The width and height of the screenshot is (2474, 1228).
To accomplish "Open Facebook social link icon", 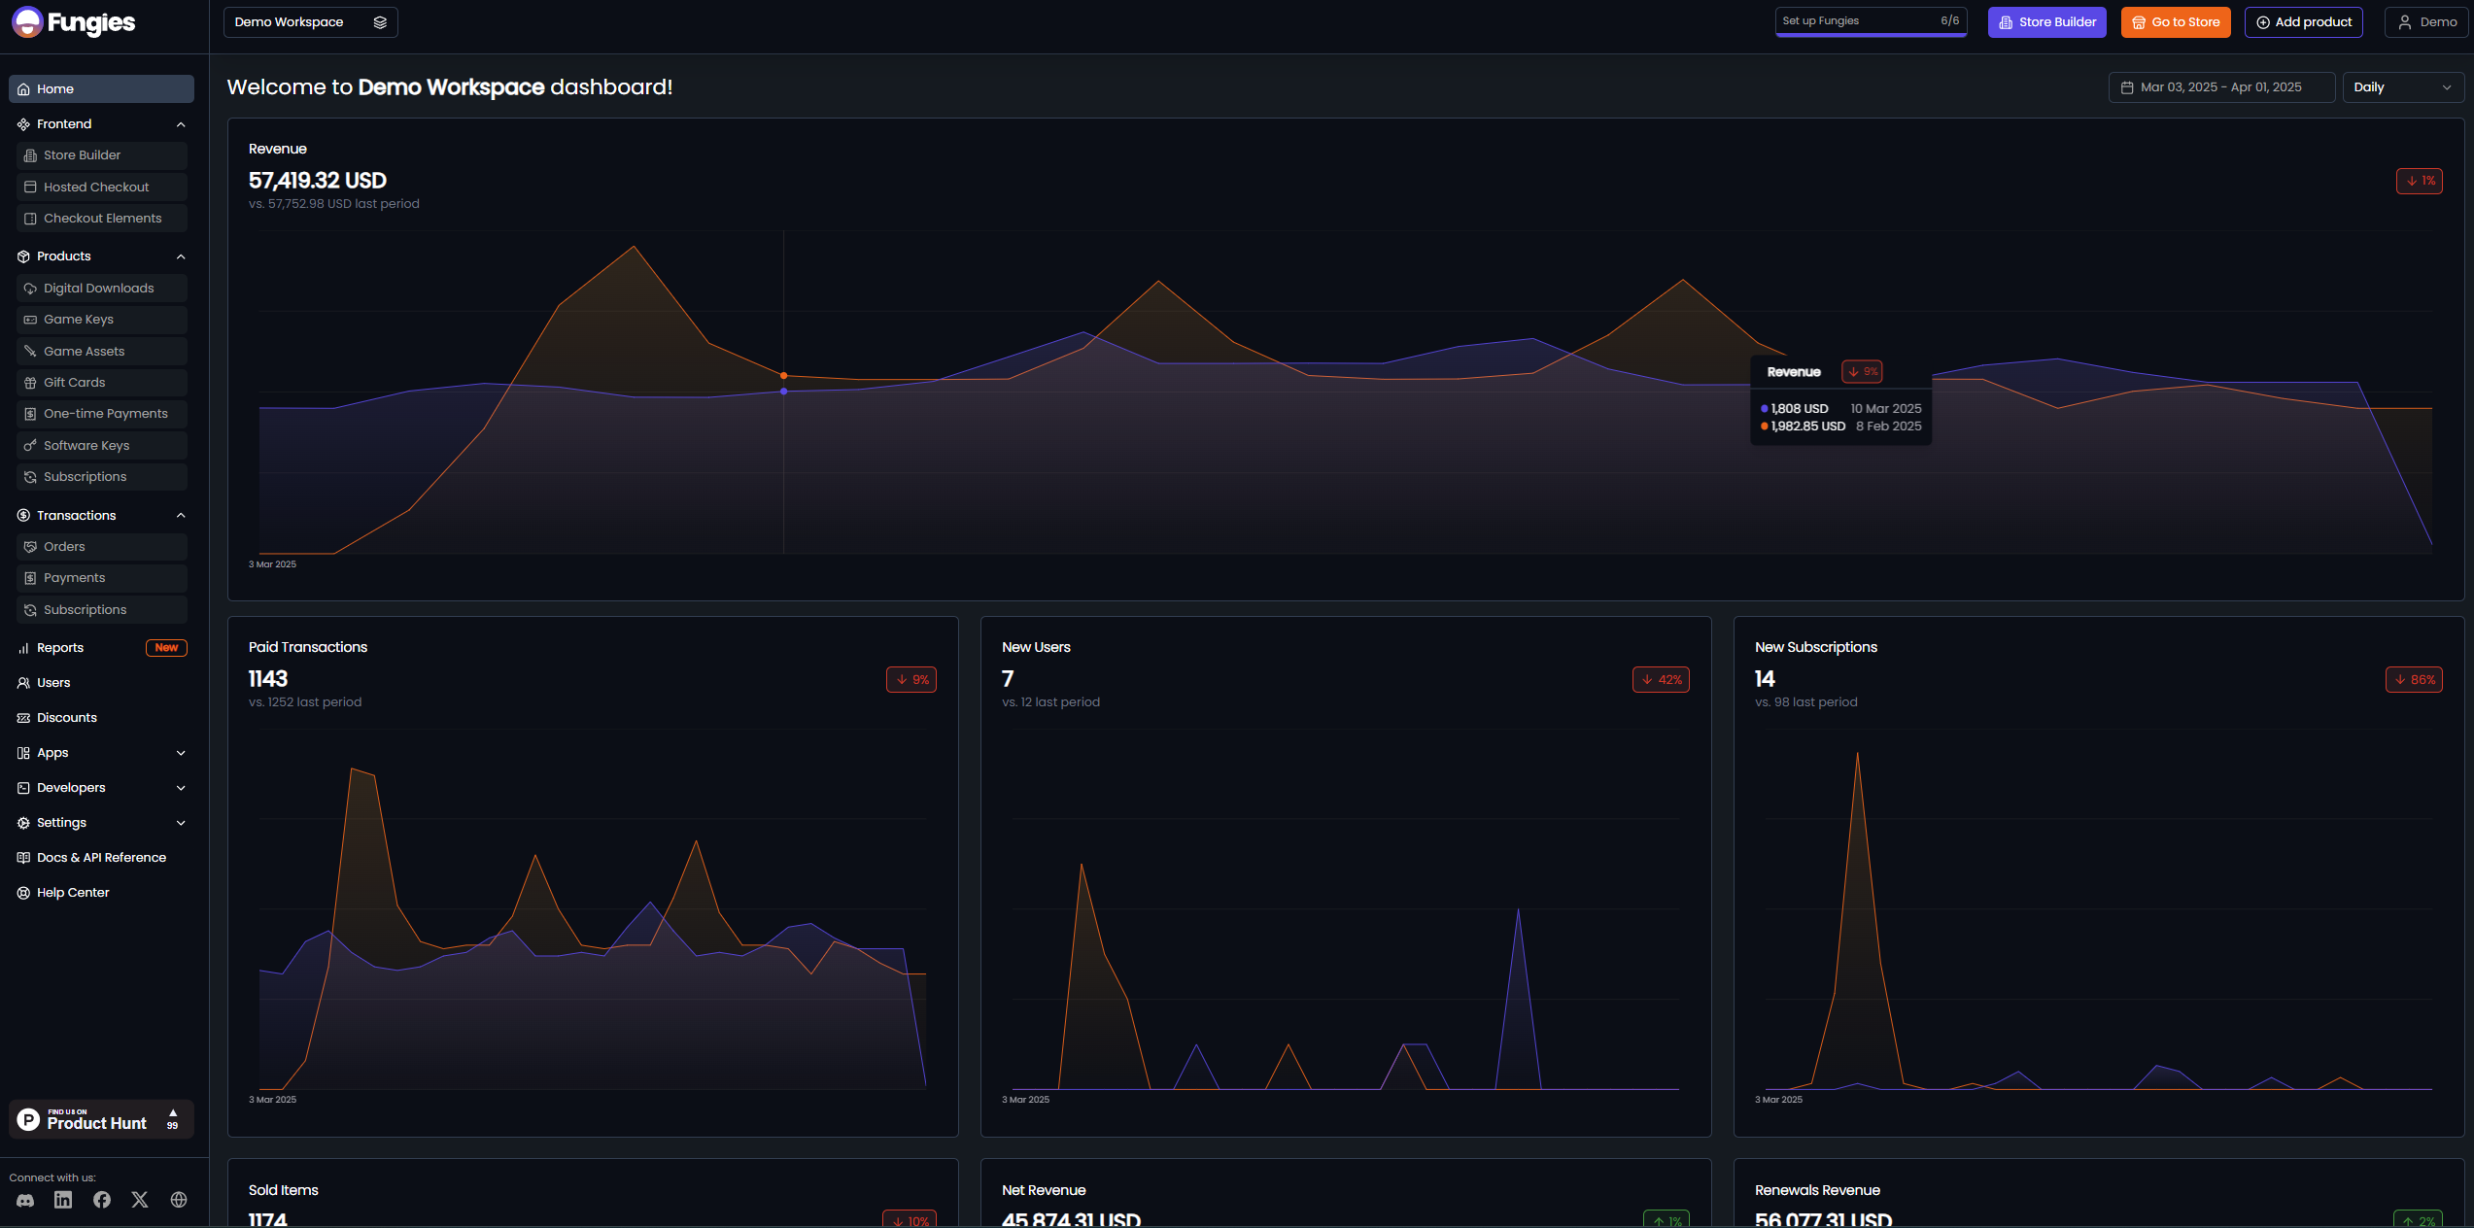I will pos(102,1200).
